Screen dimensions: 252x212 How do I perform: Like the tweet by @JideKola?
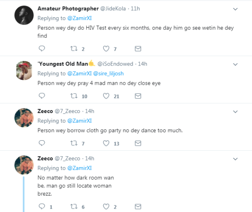click(106, 49)
